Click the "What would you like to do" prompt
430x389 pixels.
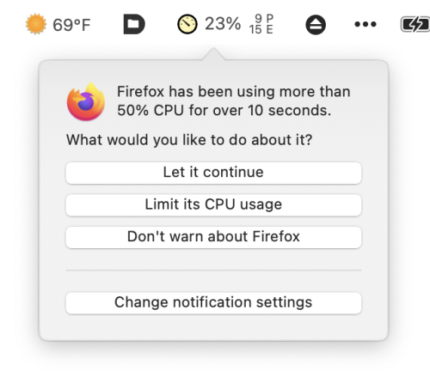pos(189,140)
